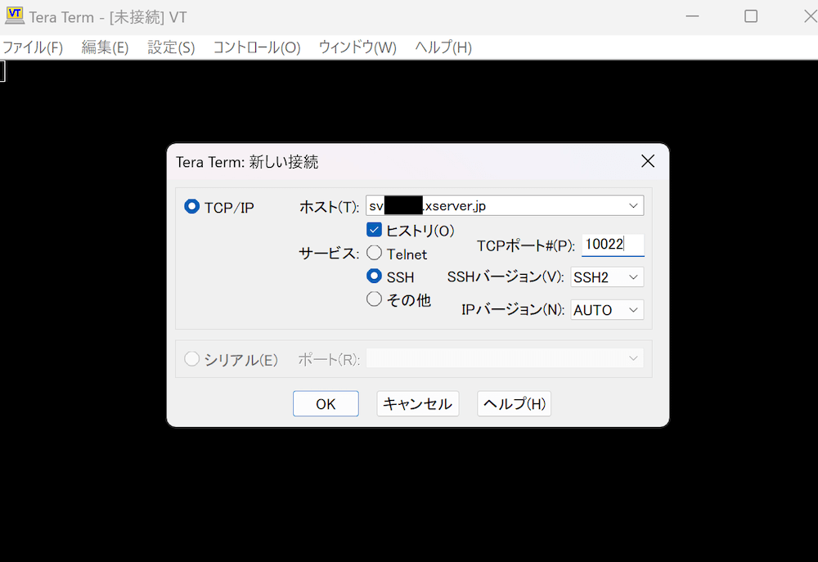Viewport: 818px width, 562px height.
Task: Click the ホスト(T): label
Action: [x=329, y=207]
